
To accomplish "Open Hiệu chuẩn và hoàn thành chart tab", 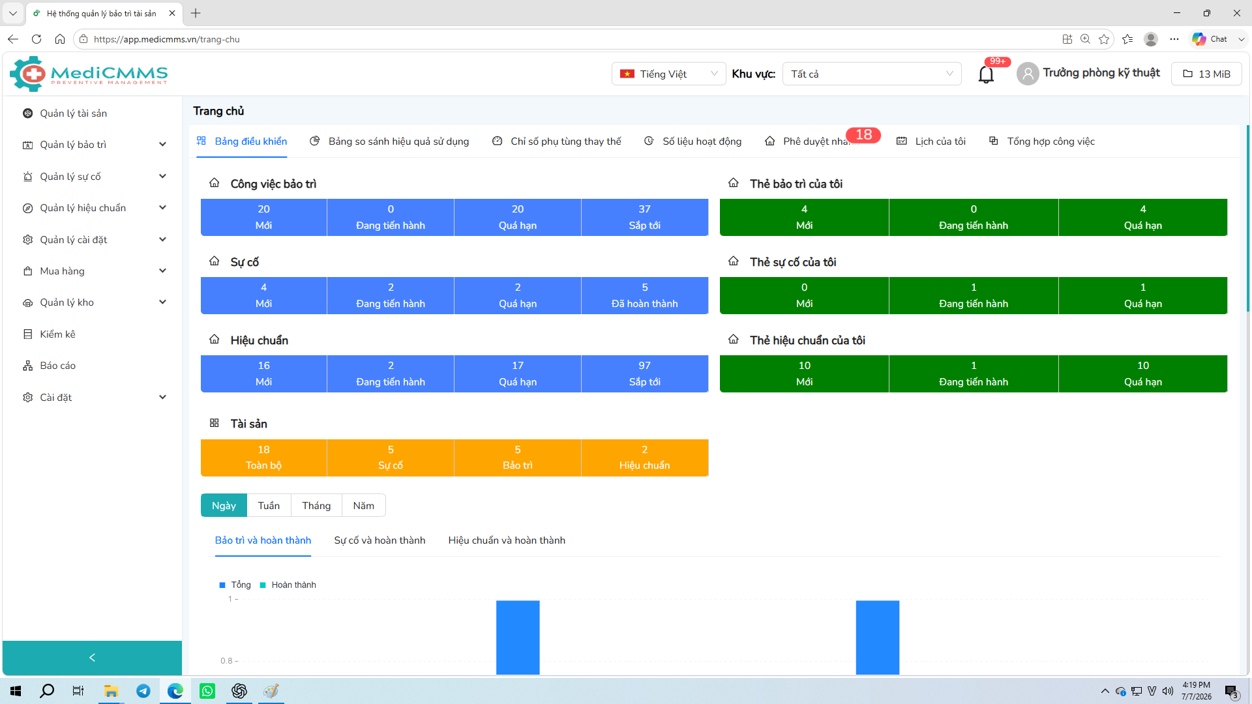I will (x=507, y=540).
